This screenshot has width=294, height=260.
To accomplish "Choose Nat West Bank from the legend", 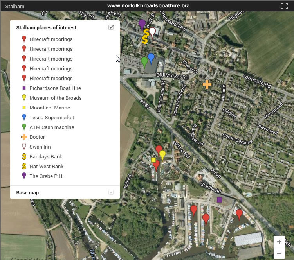I will click(x=46, y=167).
